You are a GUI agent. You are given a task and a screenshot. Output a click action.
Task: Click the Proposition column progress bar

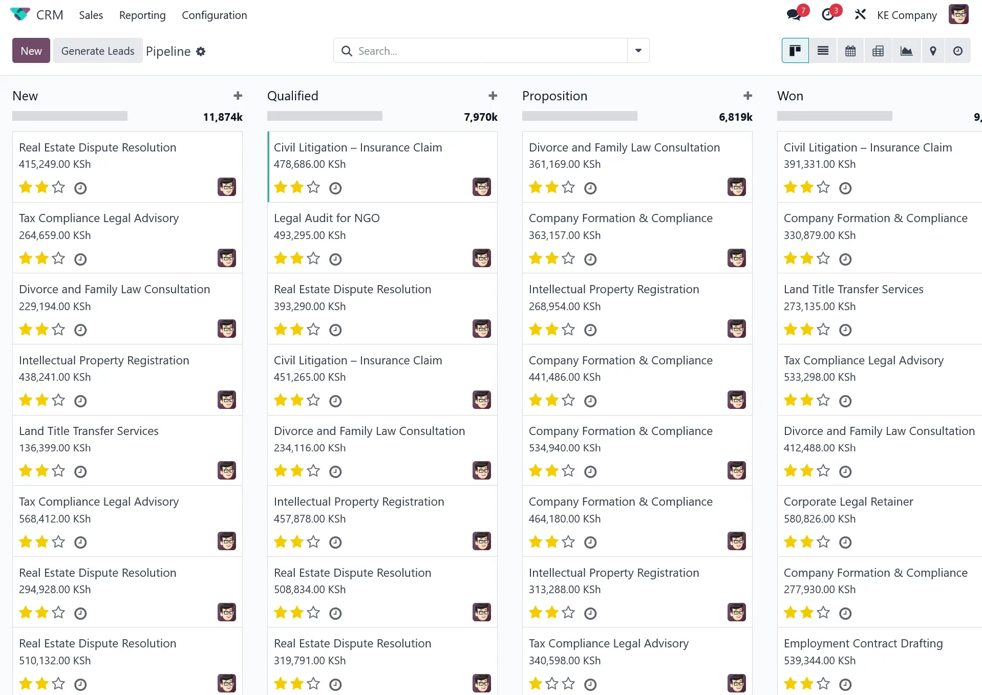(580, 116)
